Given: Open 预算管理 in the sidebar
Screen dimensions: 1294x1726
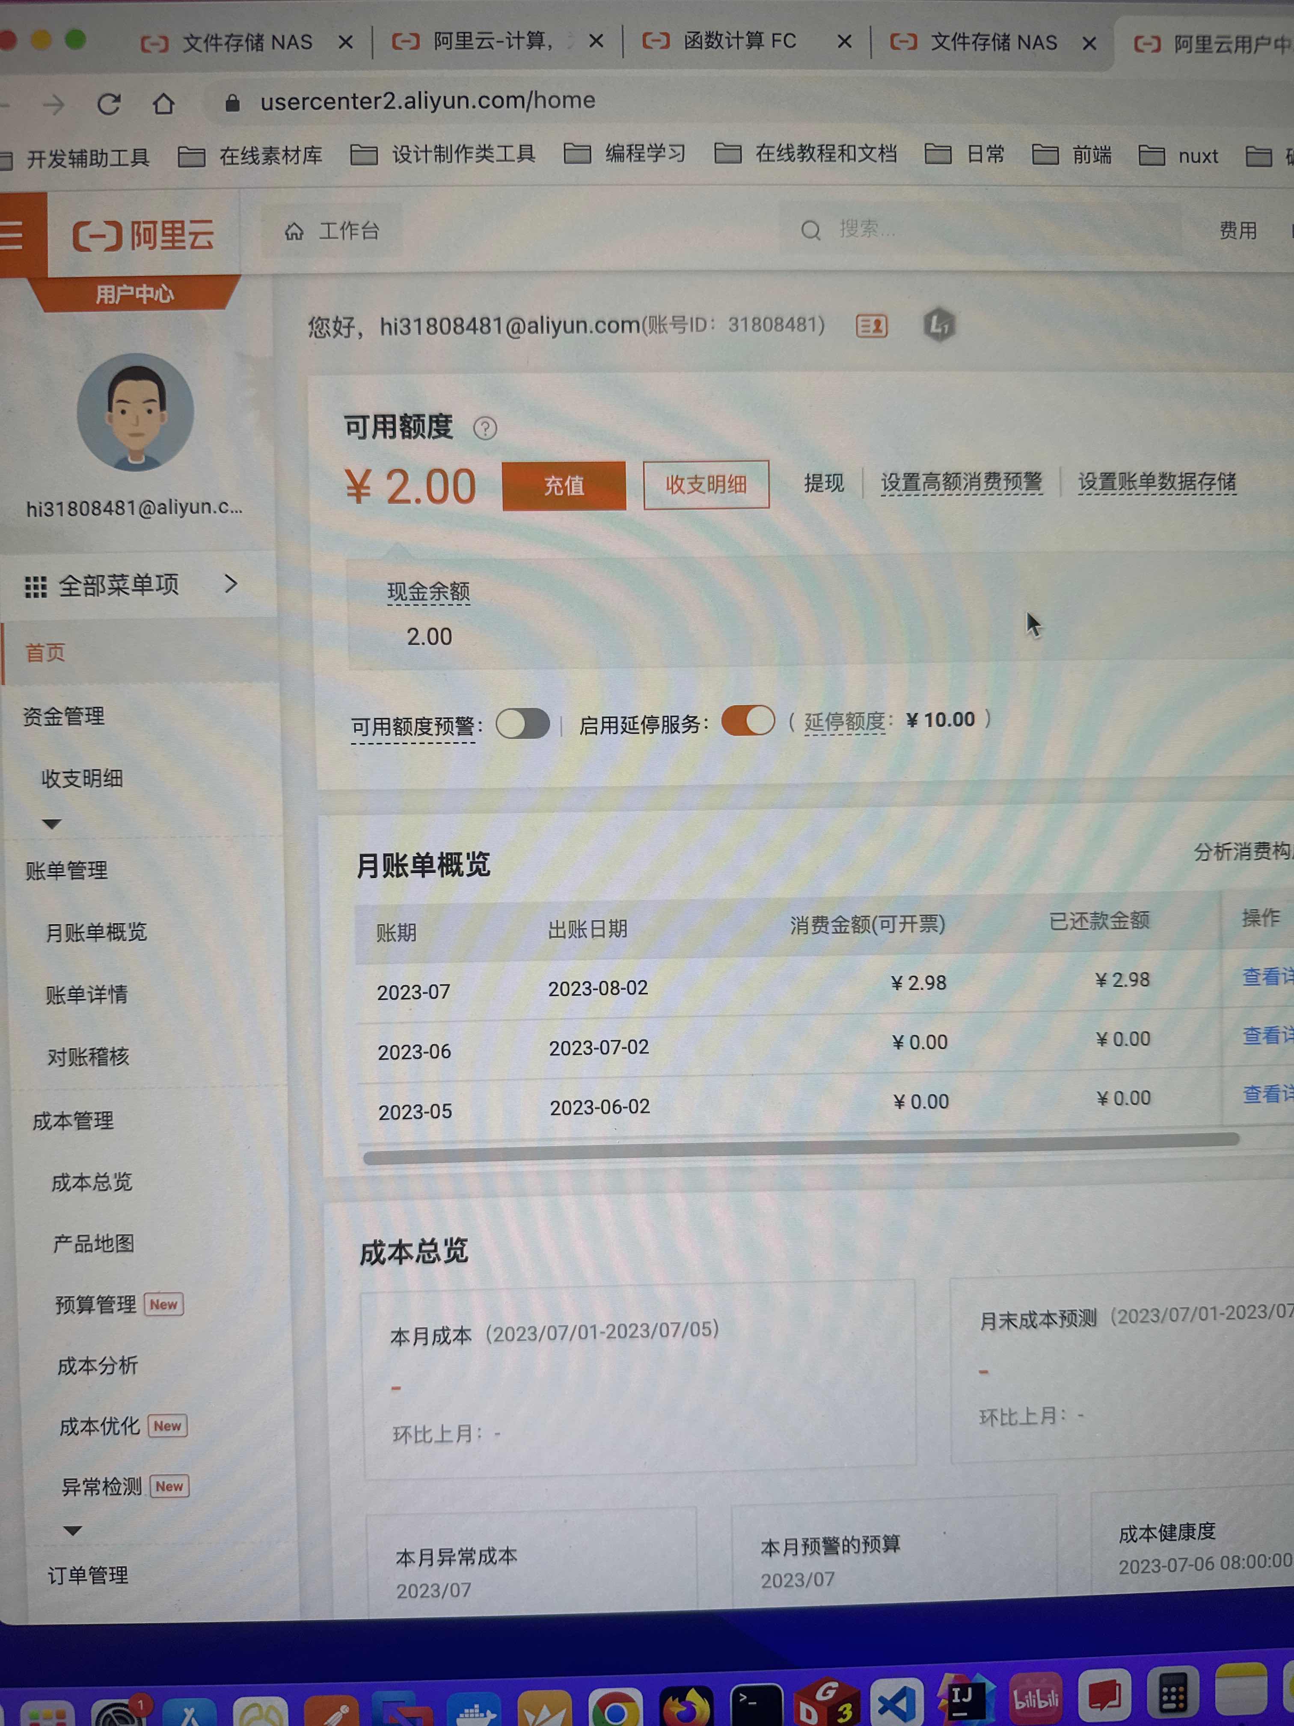Looking at the screenshot, I should click(96, 1305).
